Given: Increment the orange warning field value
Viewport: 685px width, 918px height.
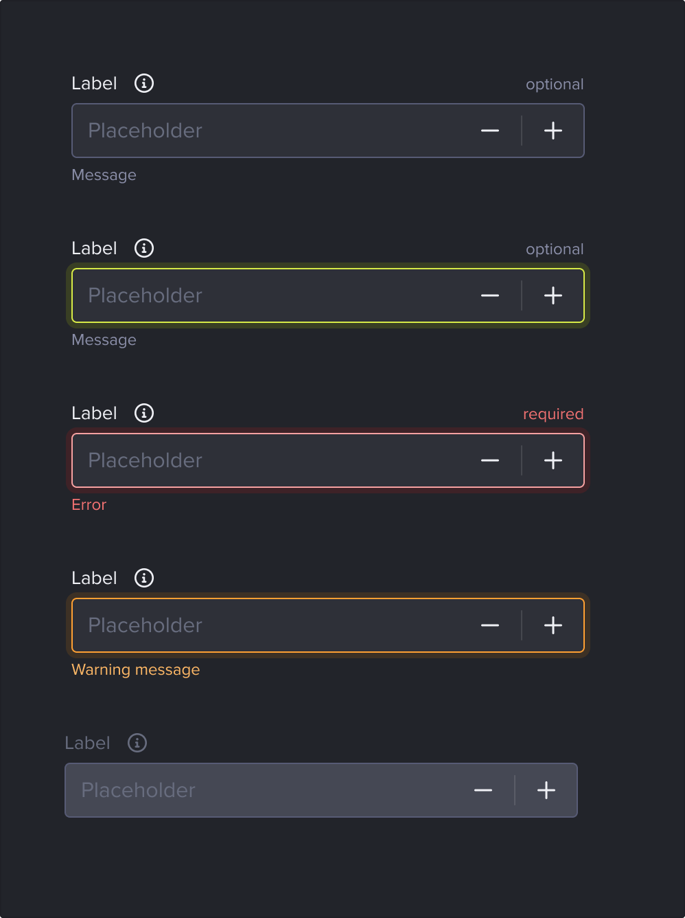Looking at the screenshot, I should 553,625.
